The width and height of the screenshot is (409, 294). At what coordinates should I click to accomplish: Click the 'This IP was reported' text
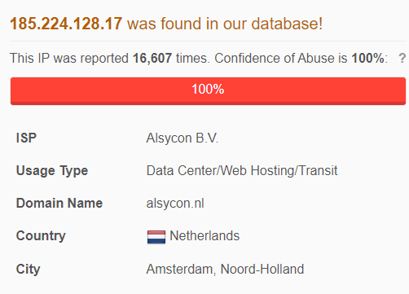[x=69, y=58]
